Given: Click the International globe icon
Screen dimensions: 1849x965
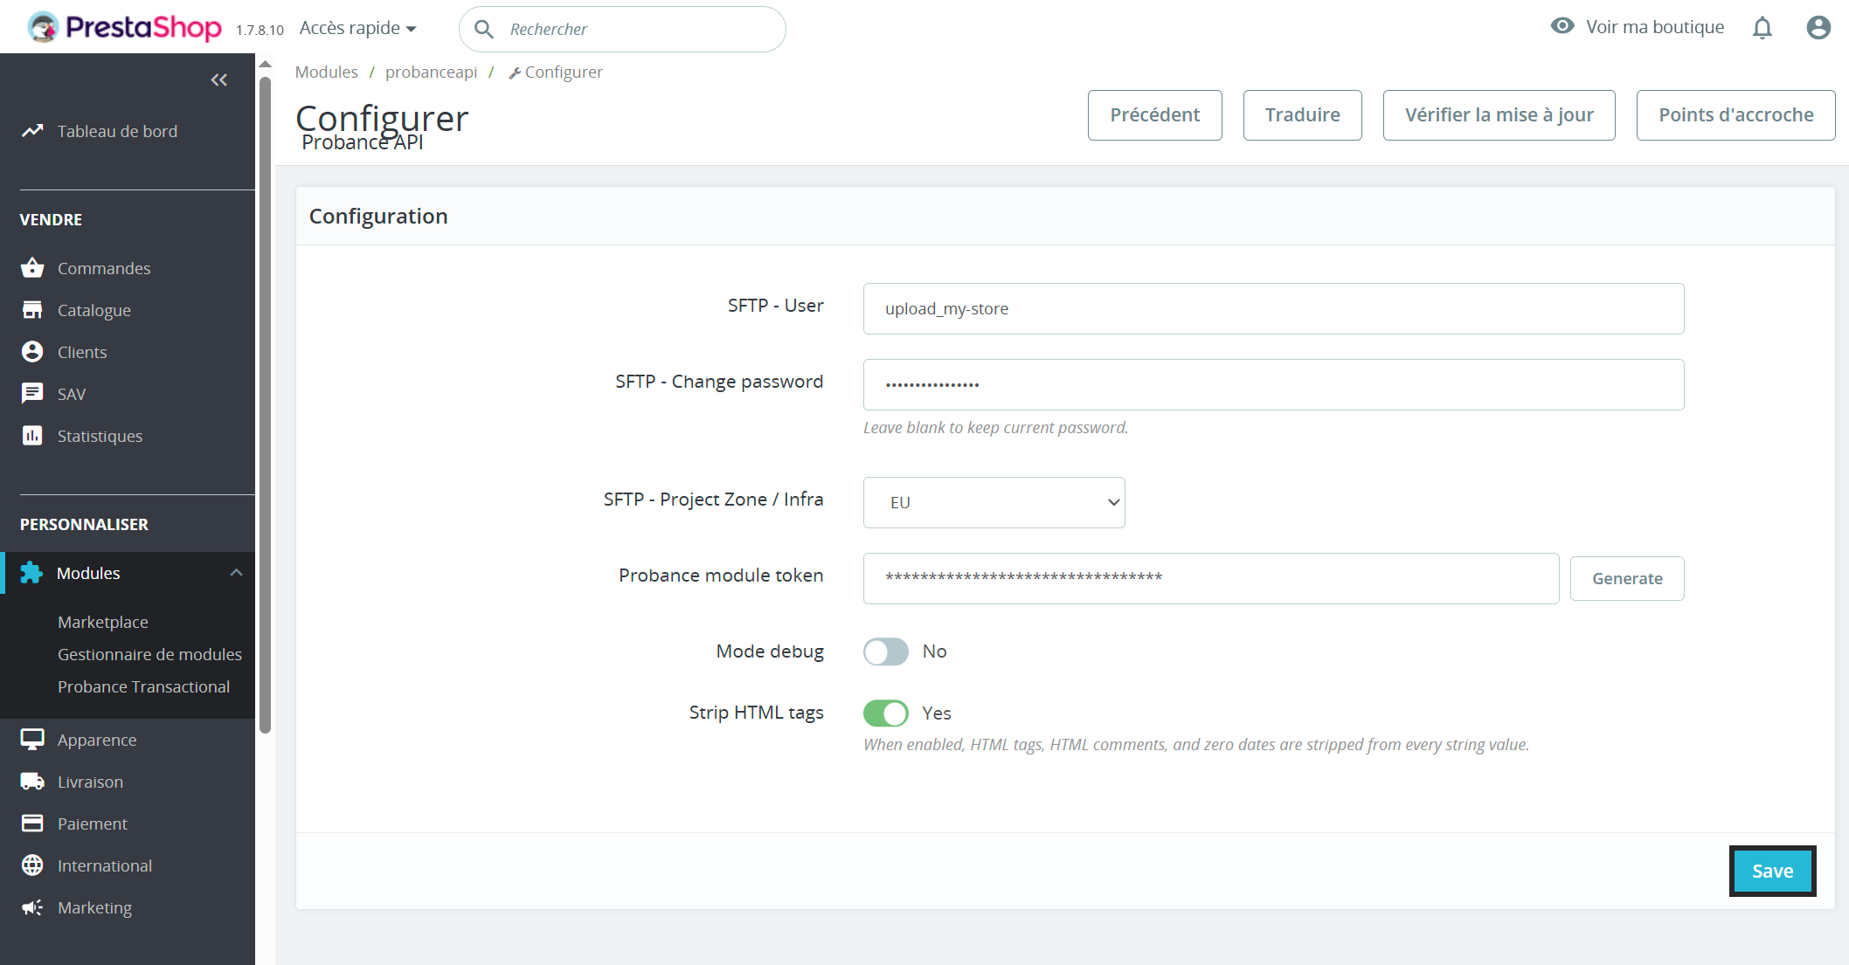Looking at the screenshot, I should click(32, 865).
